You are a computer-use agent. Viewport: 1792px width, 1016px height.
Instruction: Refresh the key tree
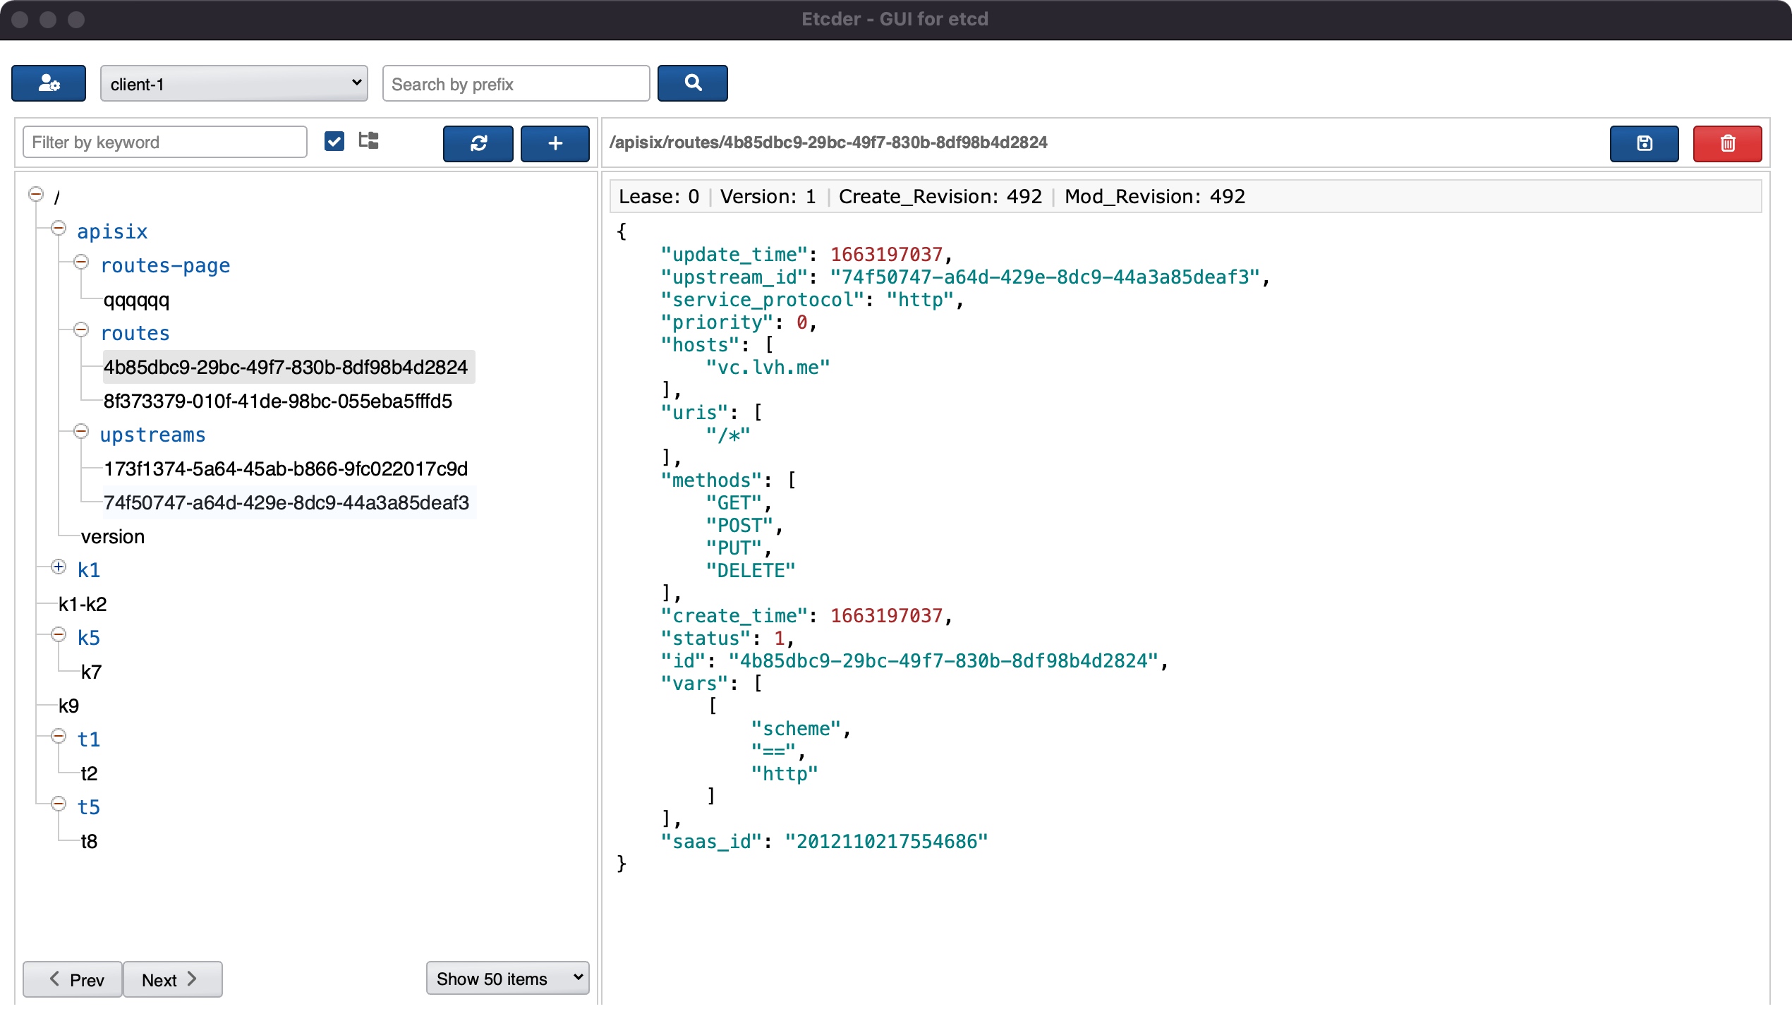pos(478,143)
